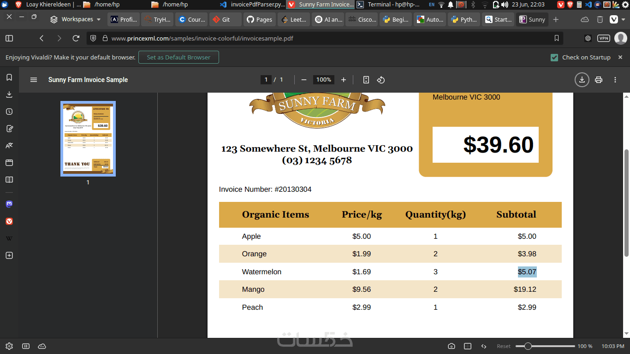Go back to the previous page
This screenshot has height=354, width=630.
tap(42, 38)
